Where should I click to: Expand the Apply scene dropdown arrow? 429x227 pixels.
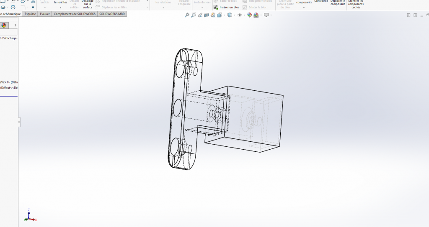pos(261,15)
